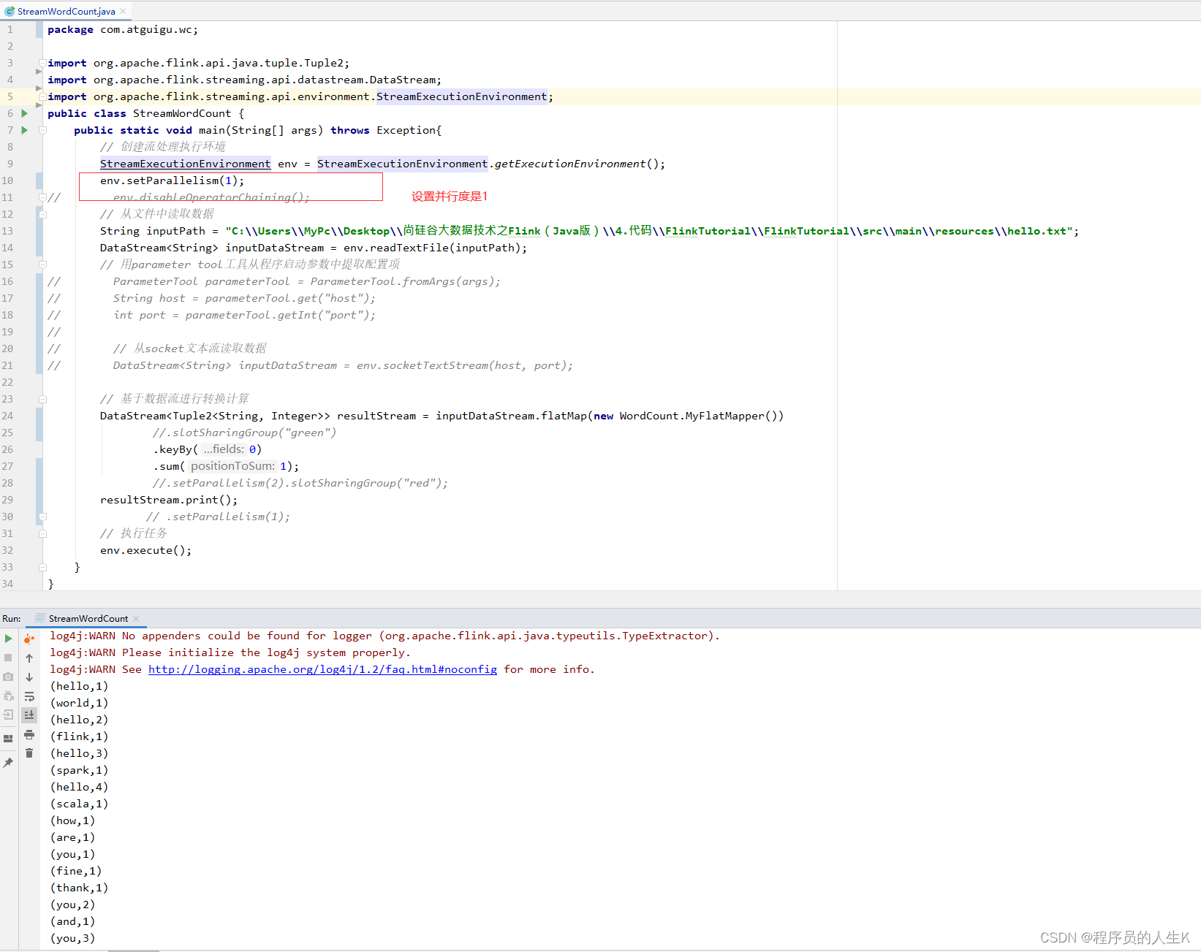The height and width of the screenshot is (952, 1201).
Task: Click 'resultStream.print();' statement
Action: (169, 500)
